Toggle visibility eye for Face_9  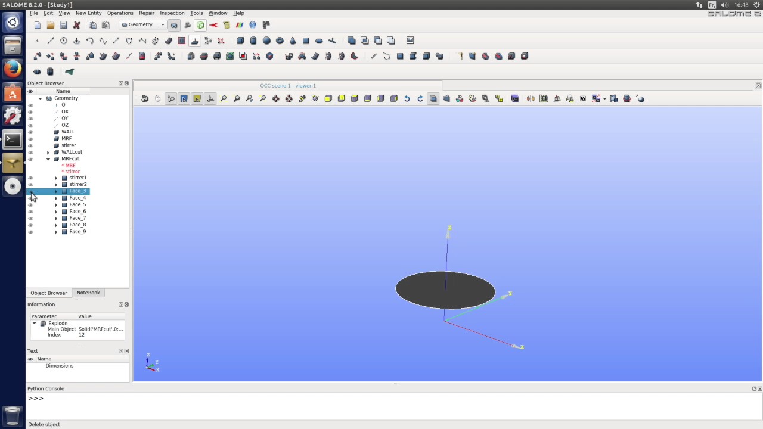click(31, 232)
